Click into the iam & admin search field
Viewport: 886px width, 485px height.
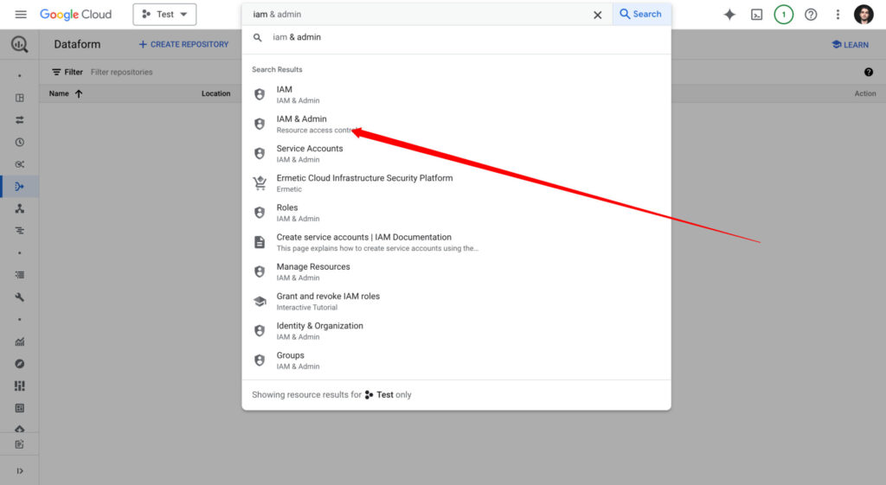pyautogui.click(x=415, y=15)
